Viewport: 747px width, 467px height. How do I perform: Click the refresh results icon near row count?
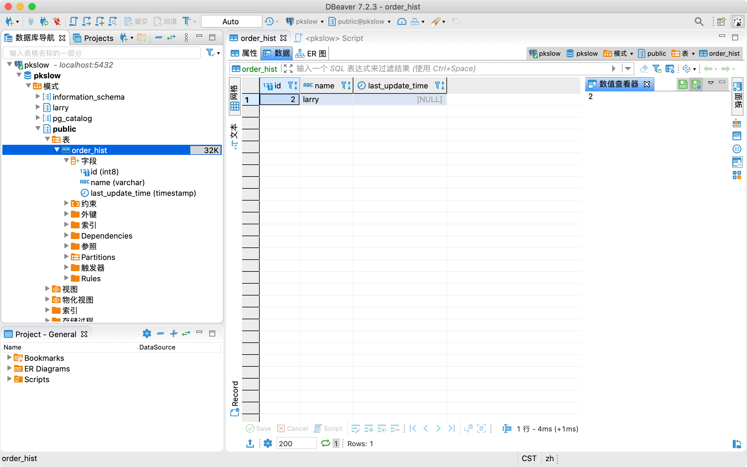tap(325, 443)
